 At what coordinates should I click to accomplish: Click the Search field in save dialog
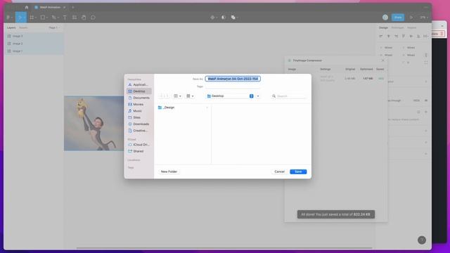tap(289, 96)
